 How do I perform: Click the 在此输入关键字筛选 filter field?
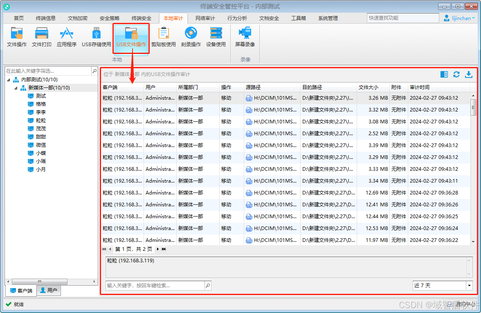[48, 71]
